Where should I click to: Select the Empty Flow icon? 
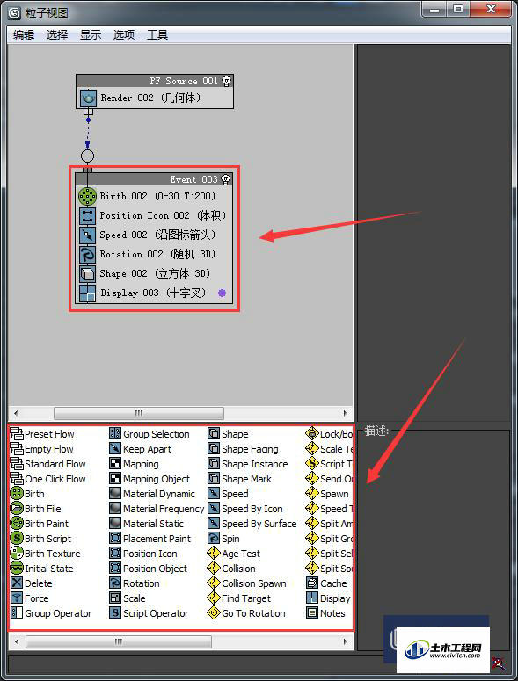(x=17, y=449)
